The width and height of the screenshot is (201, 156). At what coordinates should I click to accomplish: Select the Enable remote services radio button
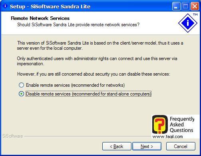[21, 85]
